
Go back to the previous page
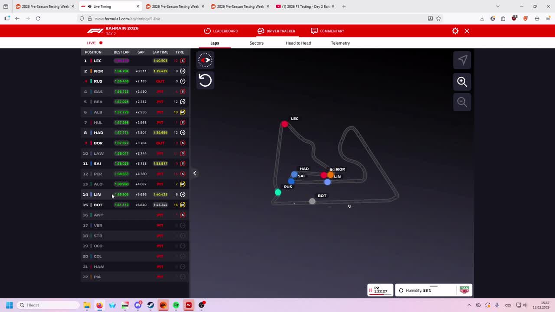(x=17, y=19)
